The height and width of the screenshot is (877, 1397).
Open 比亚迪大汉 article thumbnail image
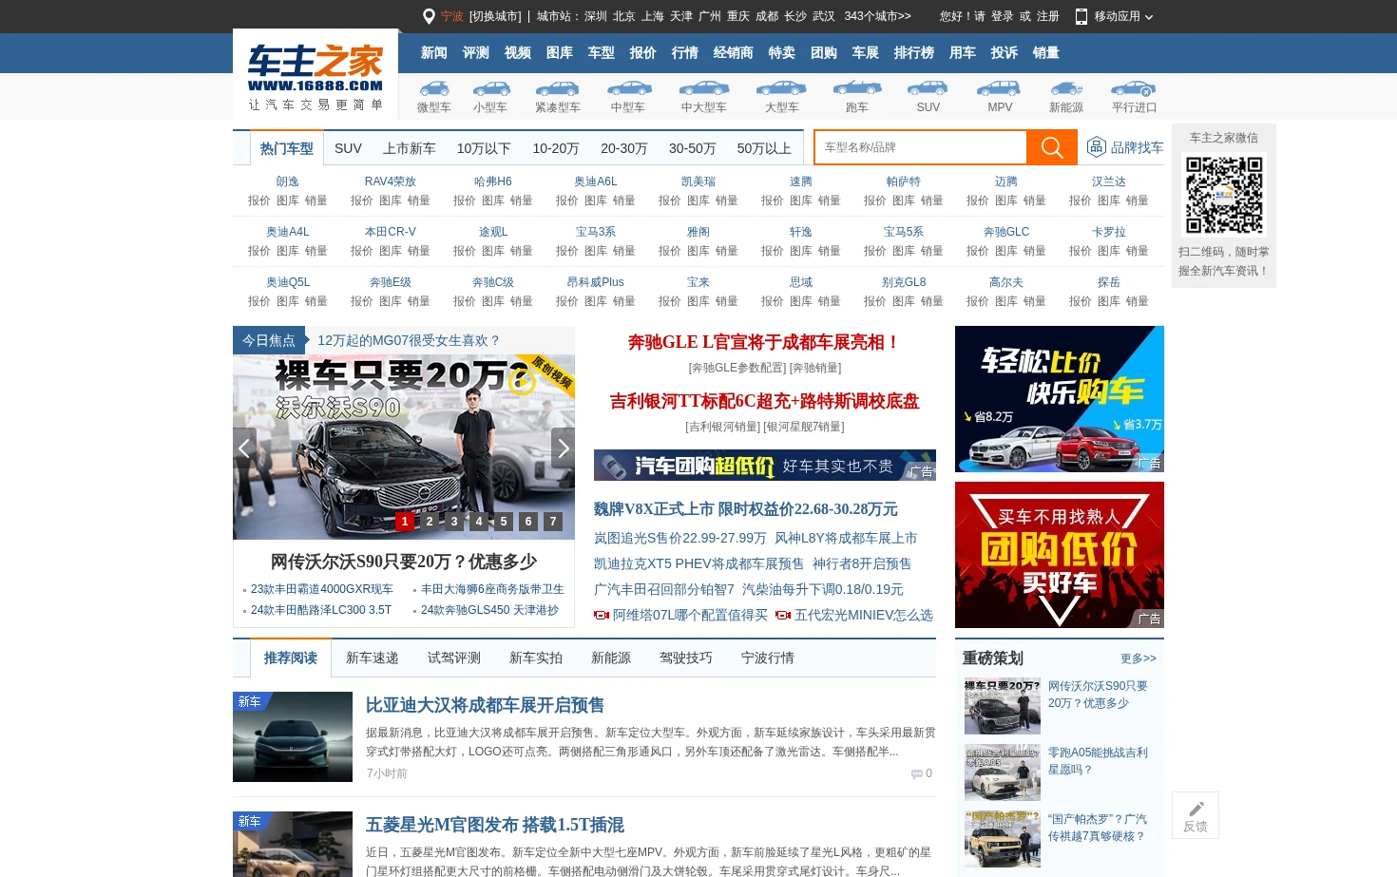[x=293, y=737]
